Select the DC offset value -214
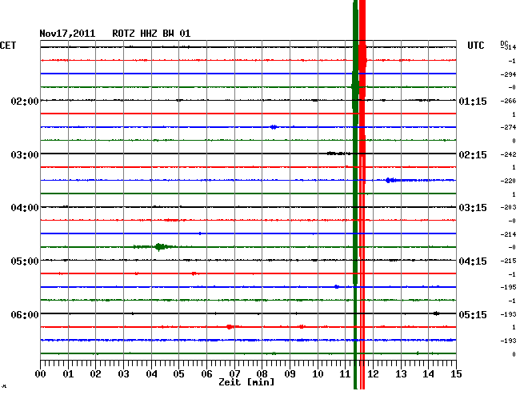 click(508, 234)
